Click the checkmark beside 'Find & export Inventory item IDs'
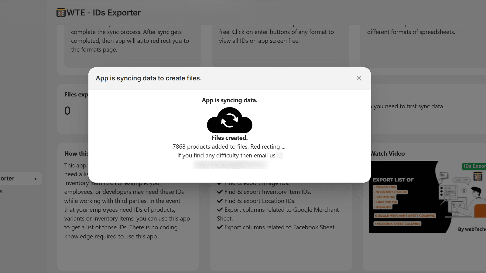The image size is (486, 273). [220, 192]
